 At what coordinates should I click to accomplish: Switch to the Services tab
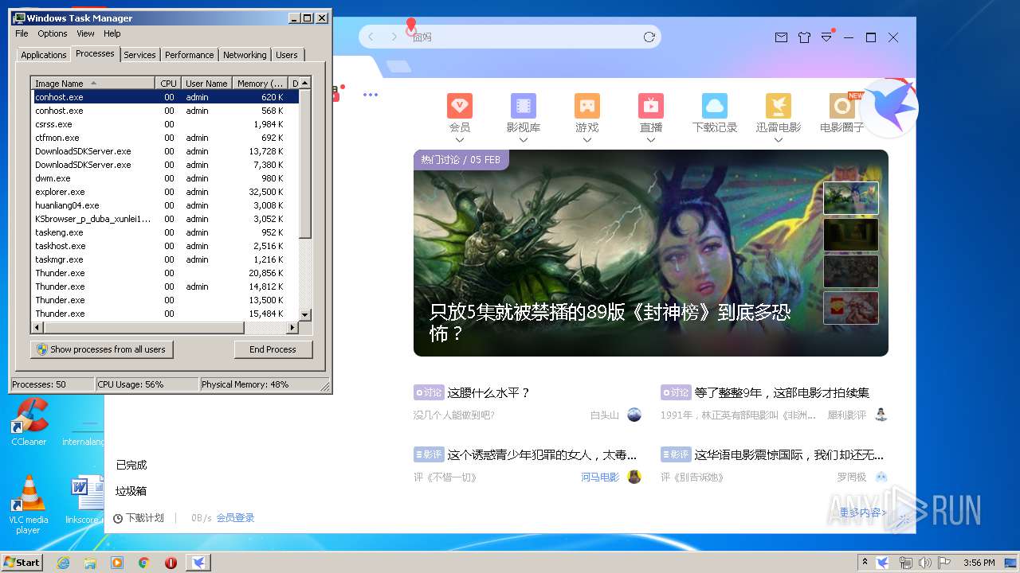tap(139, 55)
